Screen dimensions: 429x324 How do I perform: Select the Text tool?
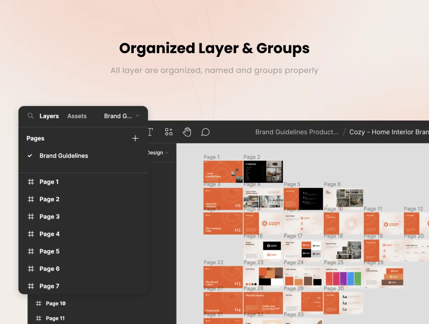pos(150,132)
